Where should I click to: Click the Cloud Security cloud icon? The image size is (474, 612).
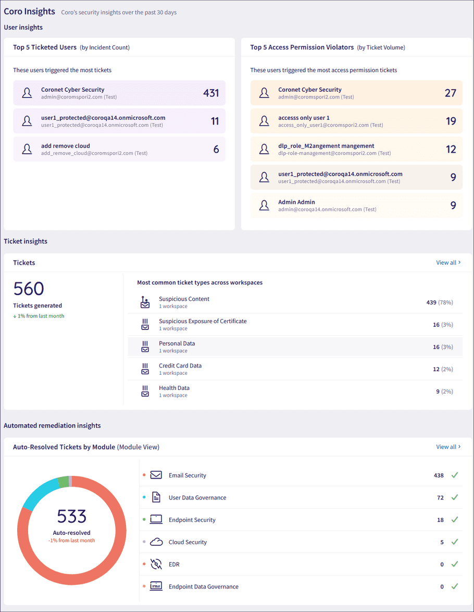(x=156, y=542)
